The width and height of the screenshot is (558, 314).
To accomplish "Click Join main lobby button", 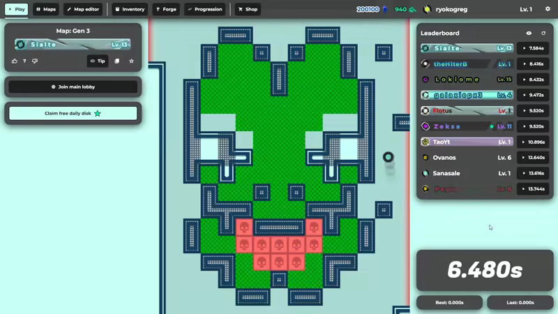I will pyautogui.click(x=73, y=87).
